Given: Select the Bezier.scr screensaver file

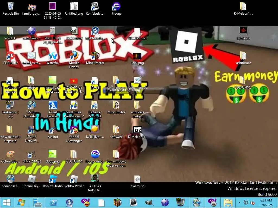Looking at the screenshot, I should point(243,33).
